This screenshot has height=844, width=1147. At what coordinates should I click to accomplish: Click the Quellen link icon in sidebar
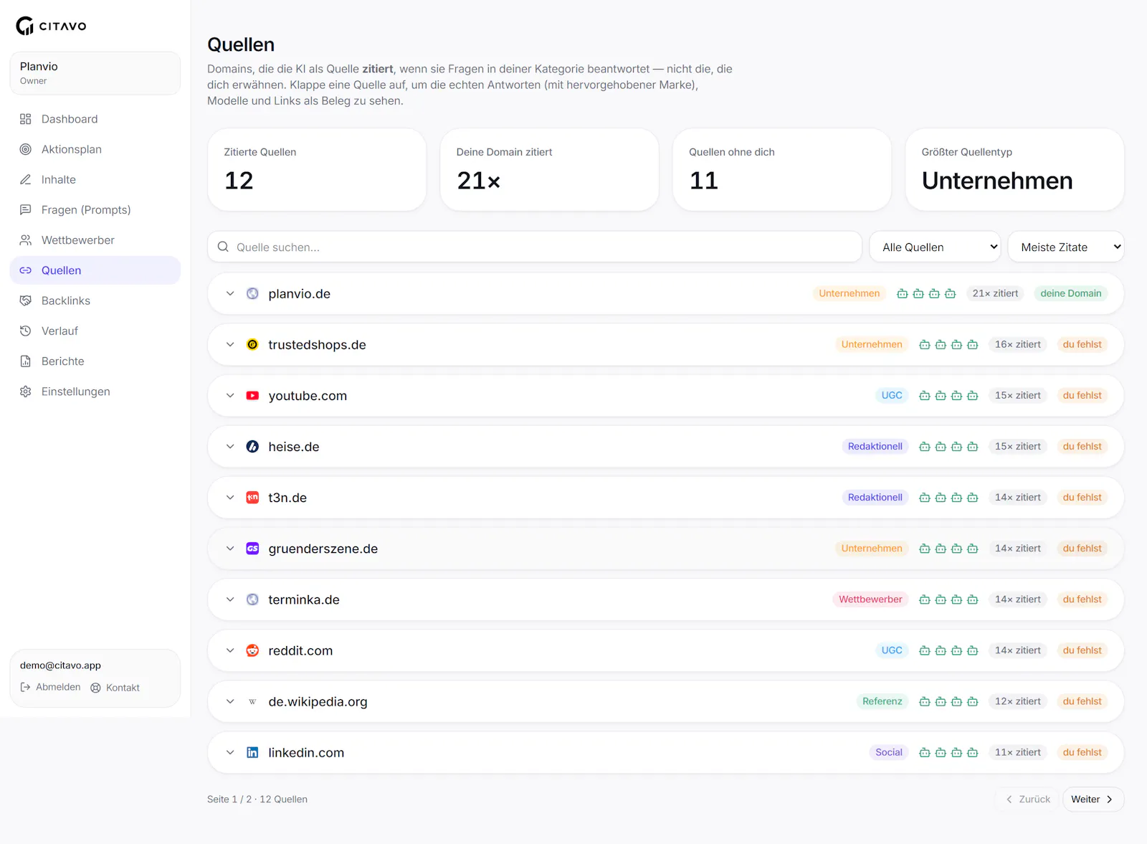tap(26, 270)
